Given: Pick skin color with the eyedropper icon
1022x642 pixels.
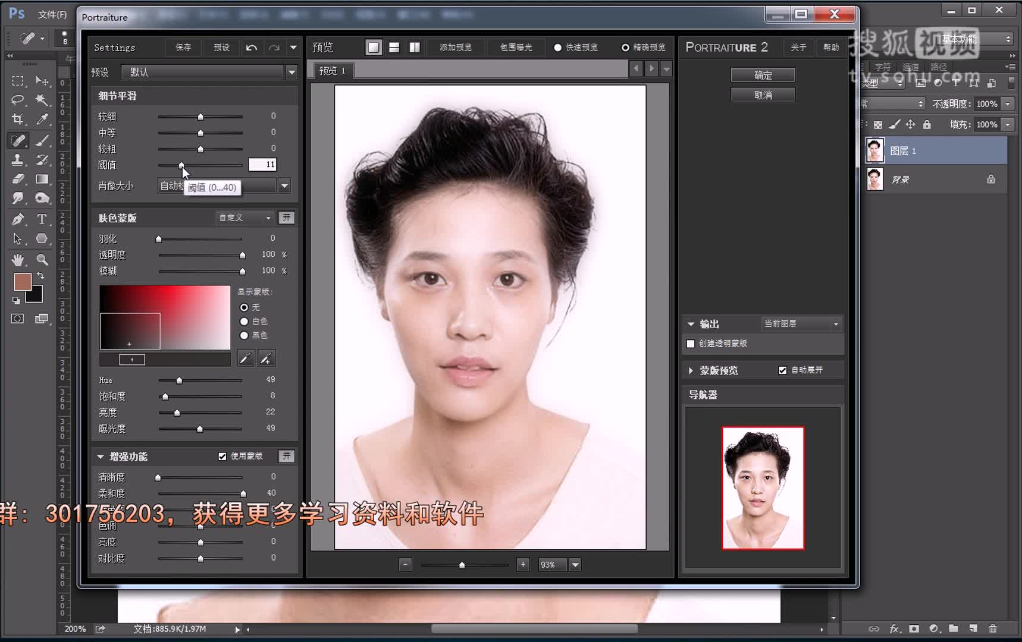Looking at the screenshot, I should pos(246,358).
